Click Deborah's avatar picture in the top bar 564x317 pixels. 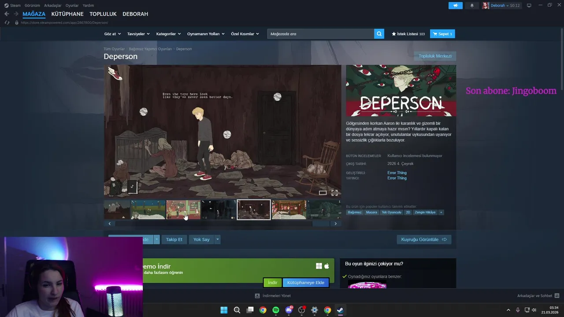[x=486, y=5]
